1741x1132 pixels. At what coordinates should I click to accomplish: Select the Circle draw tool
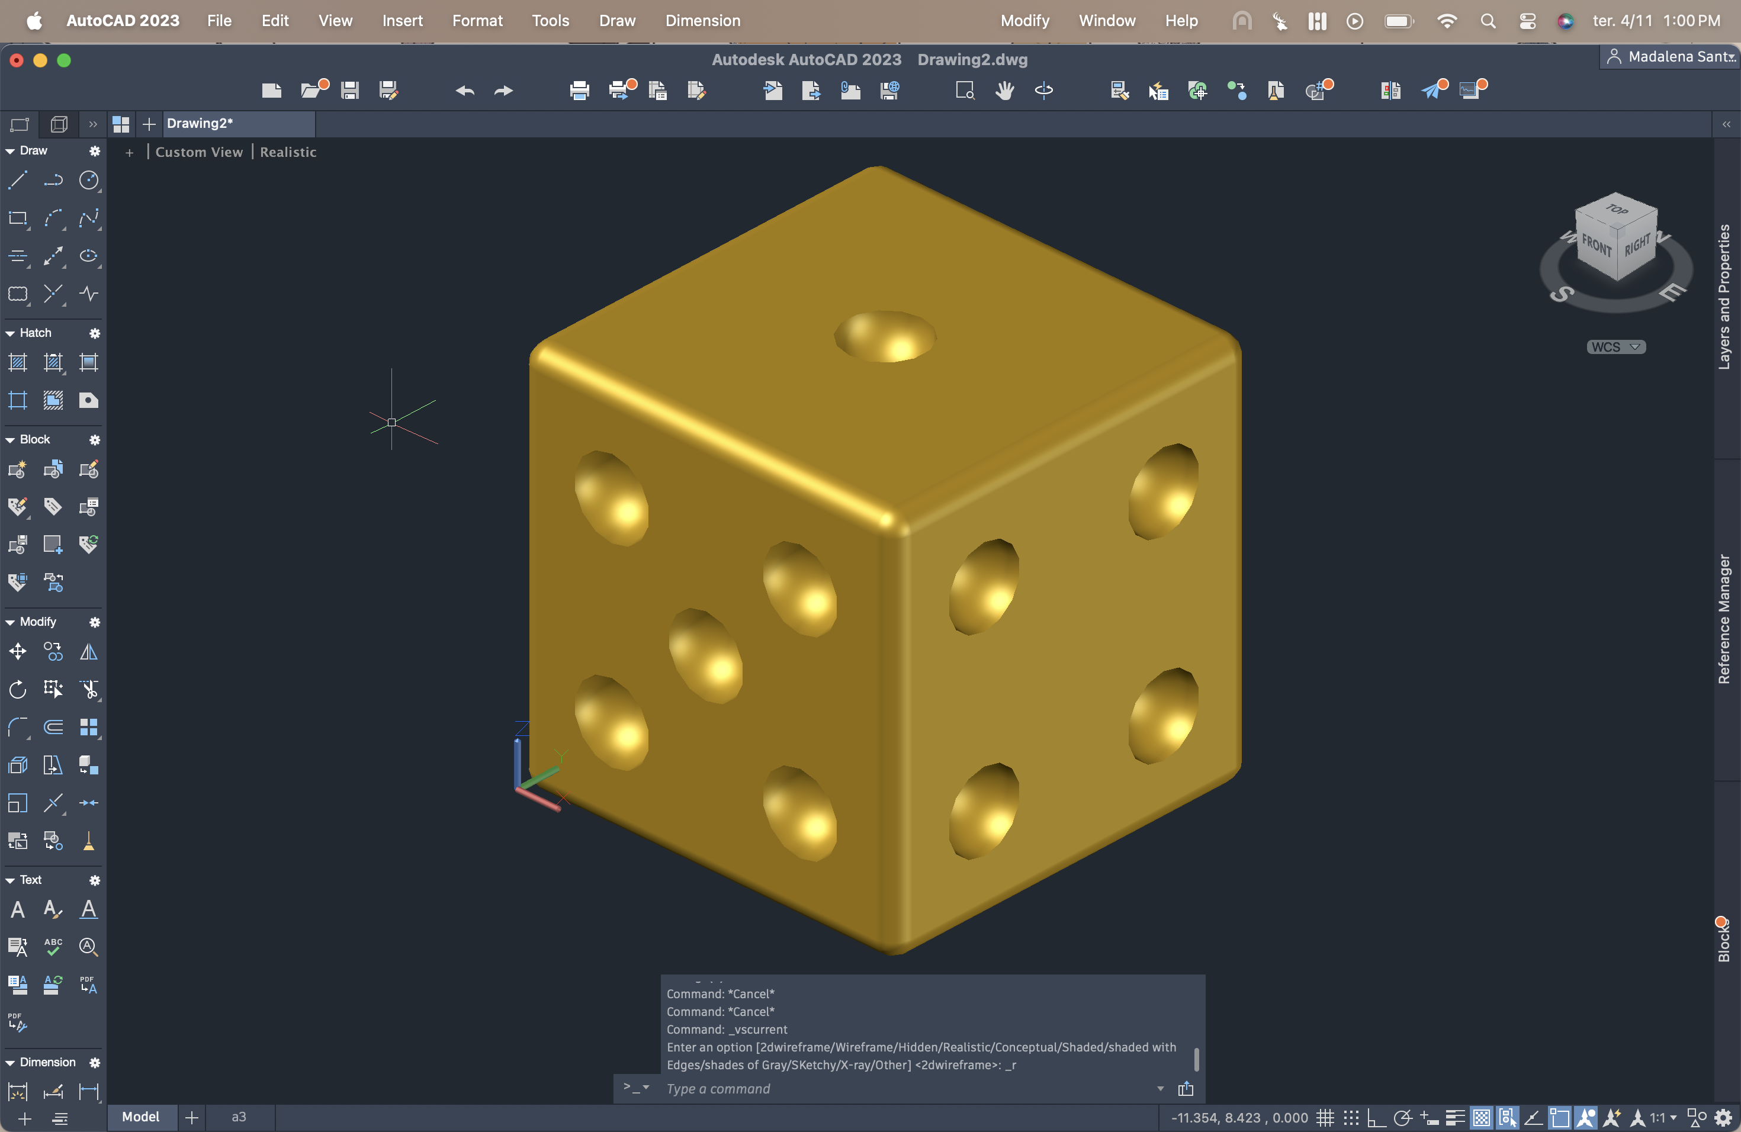point(88,180)
